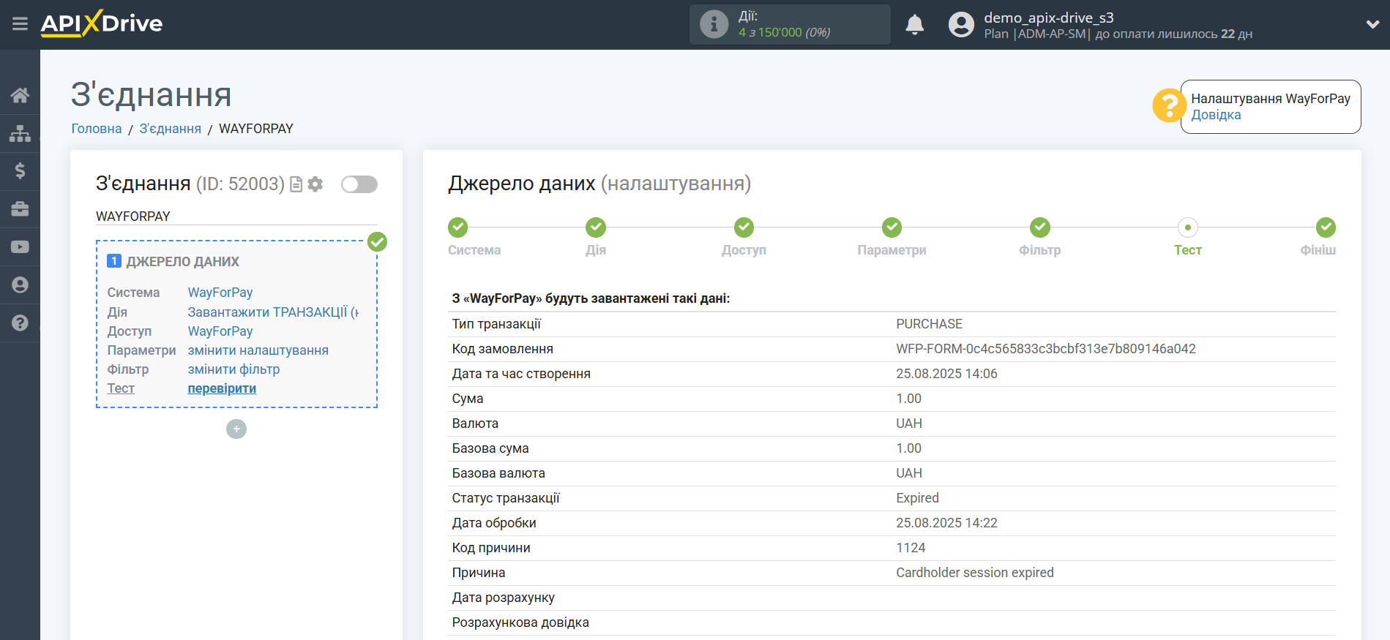Toggle the connection on/off switch
This screenshot has height=640, width=1390.
point(359,184)
